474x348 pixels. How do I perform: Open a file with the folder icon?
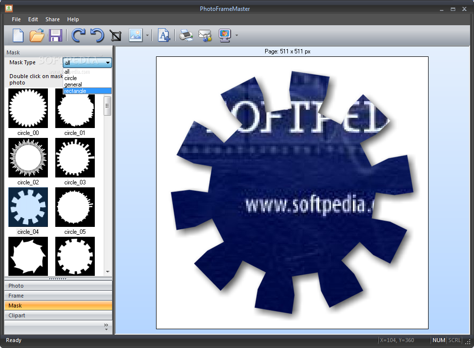[37, 36]
